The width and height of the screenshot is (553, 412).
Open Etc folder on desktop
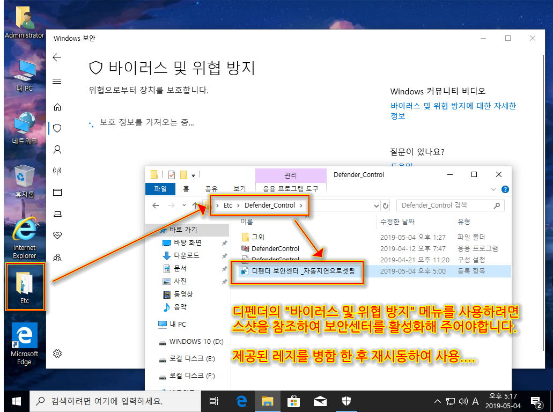25,288
